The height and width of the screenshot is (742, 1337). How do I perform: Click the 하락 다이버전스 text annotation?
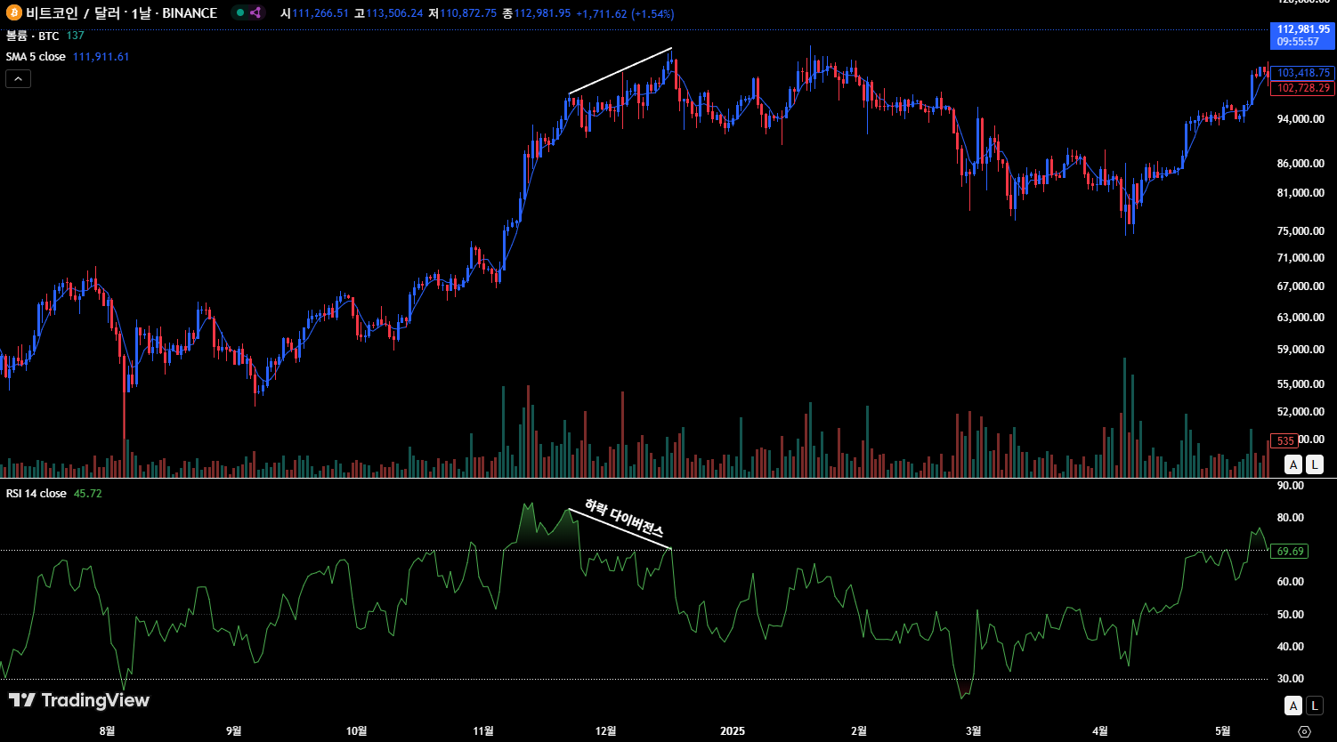click(623, 519)
